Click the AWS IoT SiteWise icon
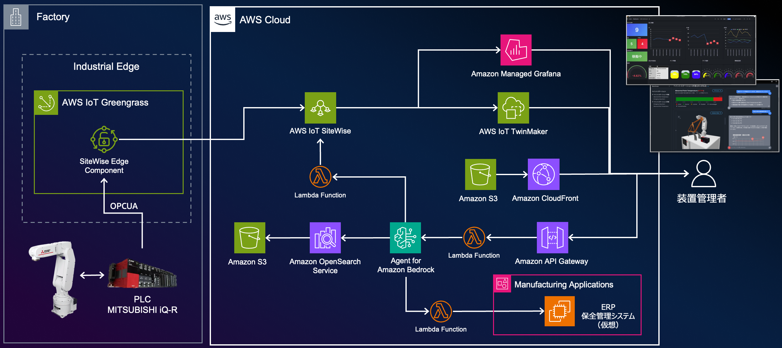The height and width of the screenshot is (348, 782). click(320, 108)
